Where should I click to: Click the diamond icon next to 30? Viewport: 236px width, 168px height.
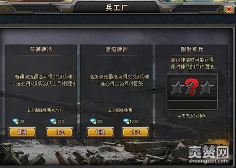[x=16, y=121]
